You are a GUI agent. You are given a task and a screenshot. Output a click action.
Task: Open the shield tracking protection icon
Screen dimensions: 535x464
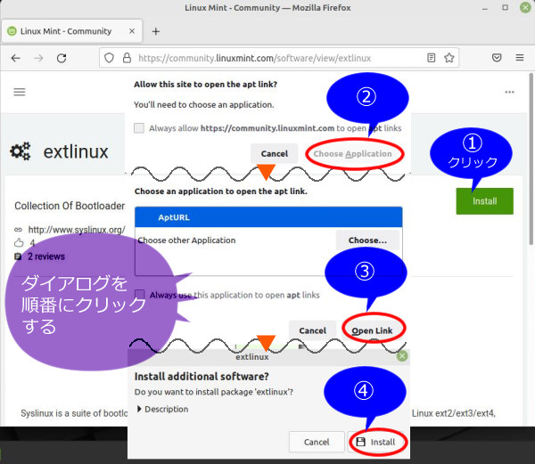(x=109, y=58)
